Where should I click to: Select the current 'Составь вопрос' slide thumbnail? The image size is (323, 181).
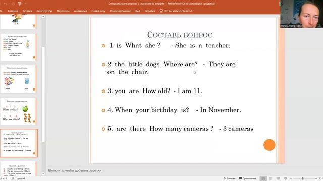tap(19, 143)
